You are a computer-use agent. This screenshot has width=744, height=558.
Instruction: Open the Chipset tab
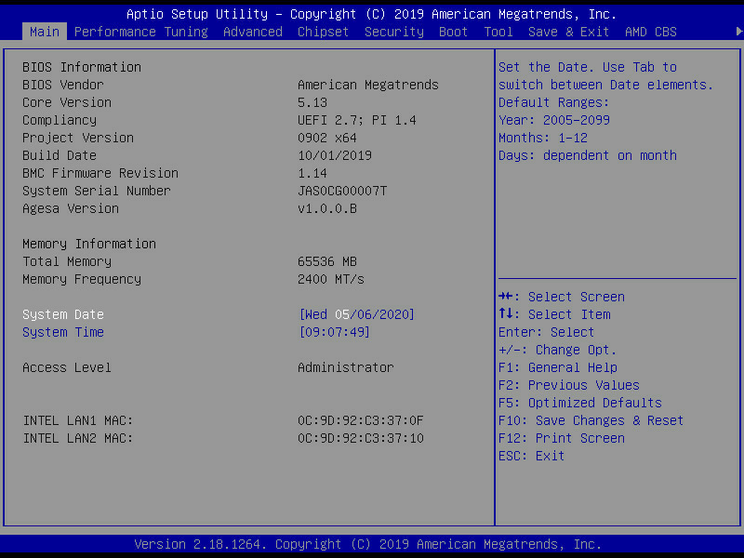(323, 32)
